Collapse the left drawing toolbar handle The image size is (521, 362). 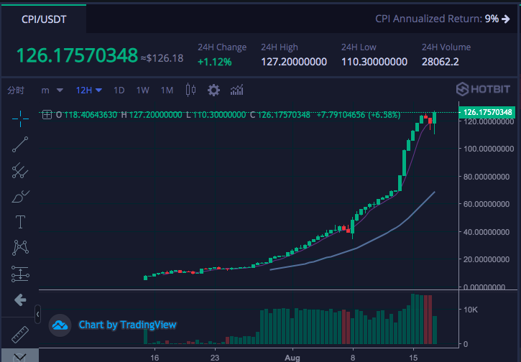[x=38, y=314]
